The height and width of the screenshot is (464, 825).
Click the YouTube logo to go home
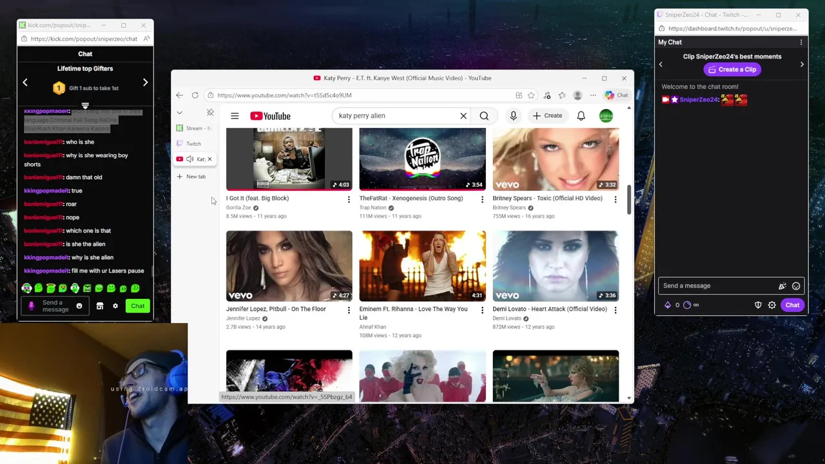[x=270, y=116]
